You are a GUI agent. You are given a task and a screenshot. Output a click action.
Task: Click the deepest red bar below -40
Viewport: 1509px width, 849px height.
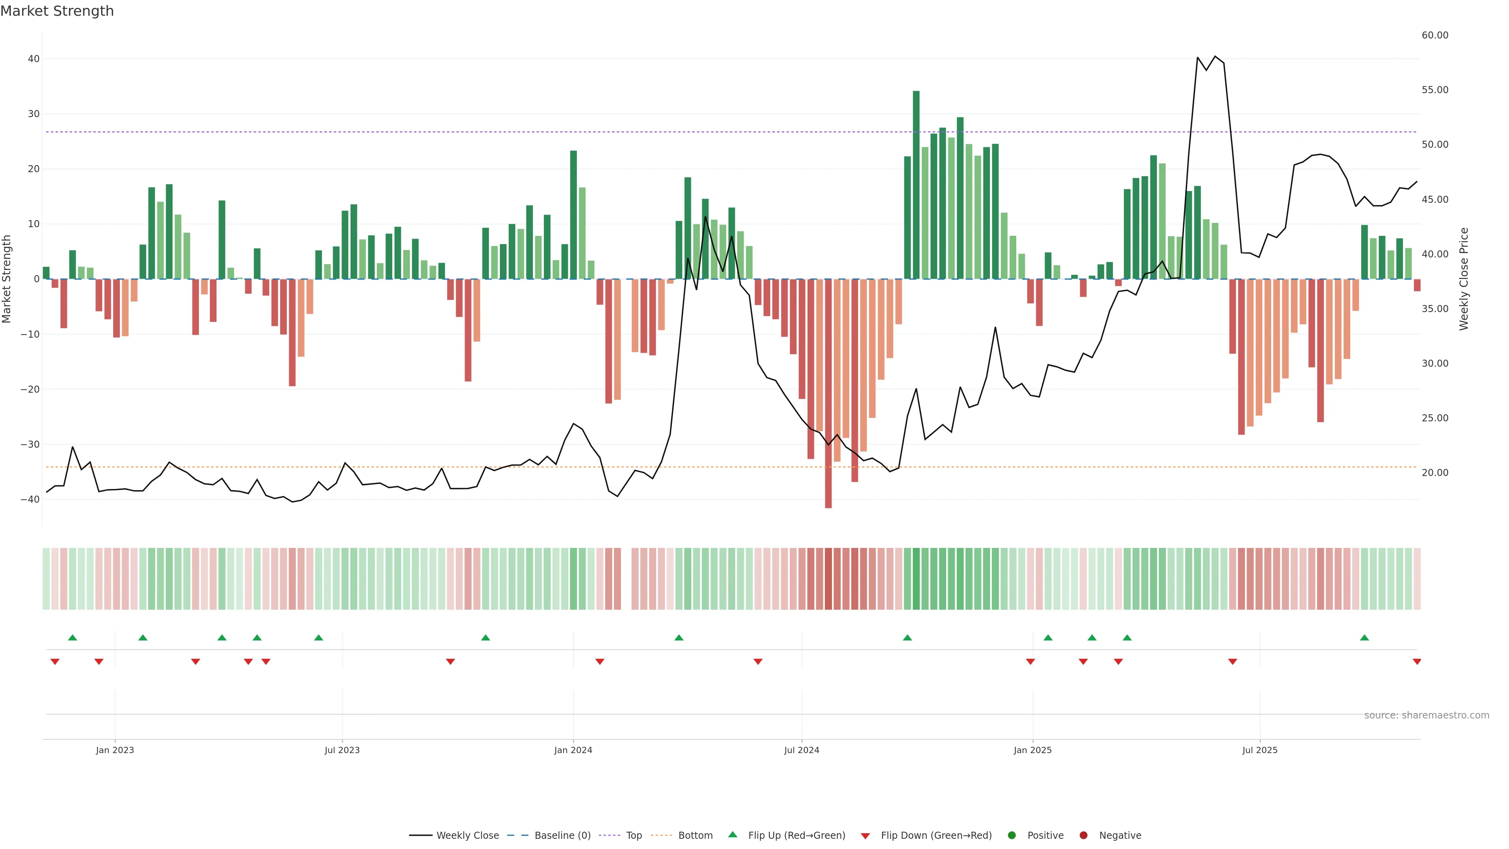(x=828, y=399)
